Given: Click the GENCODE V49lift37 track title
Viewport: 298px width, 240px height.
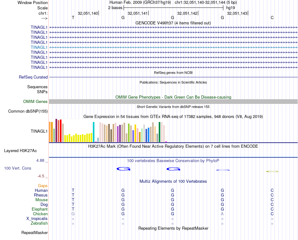Looking at the screenshot, I should [x=173, y=23].
